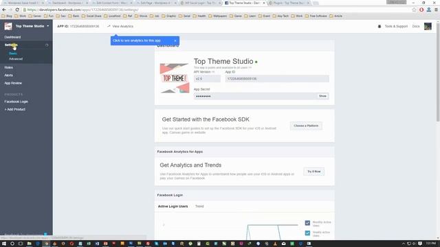Click Show to reveal the App Secret

[x=322, y=96]
